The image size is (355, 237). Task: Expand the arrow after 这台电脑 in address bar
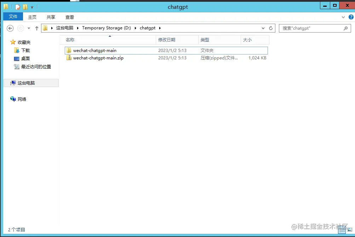[x=78, y=28]
